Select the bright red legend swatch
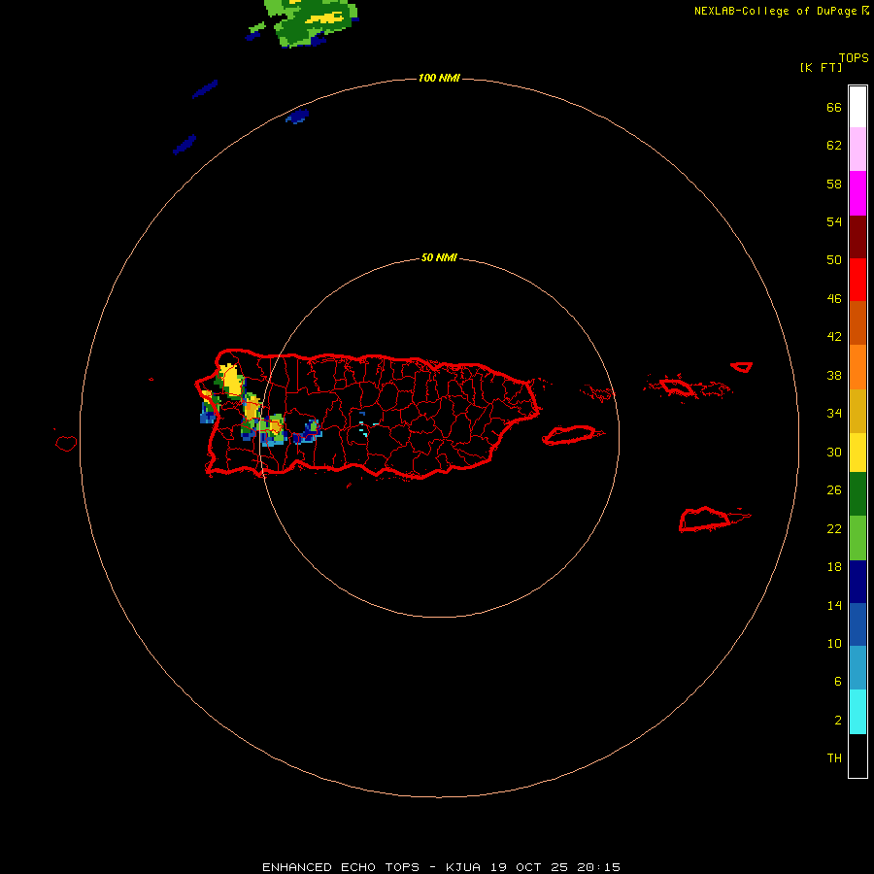 click(x=857, y=280)
